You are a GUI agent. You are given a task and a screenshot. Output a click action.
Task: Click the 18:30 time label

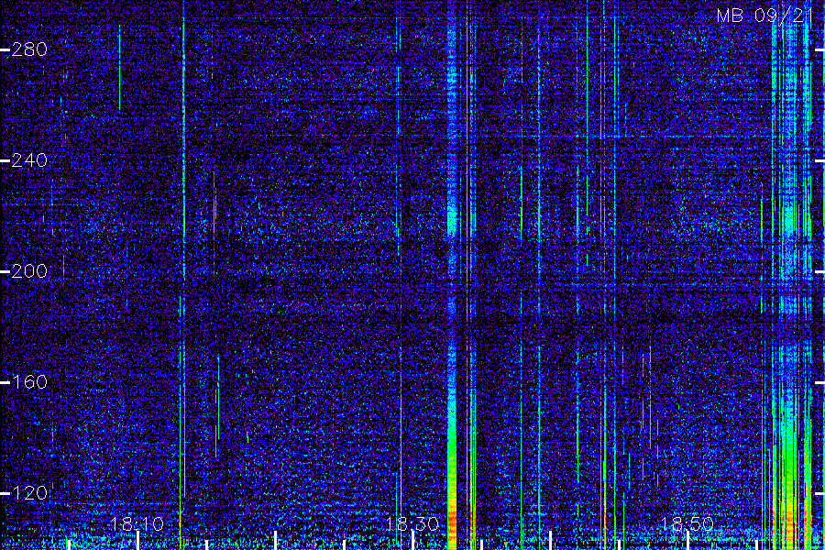click(x=412, y=523)
